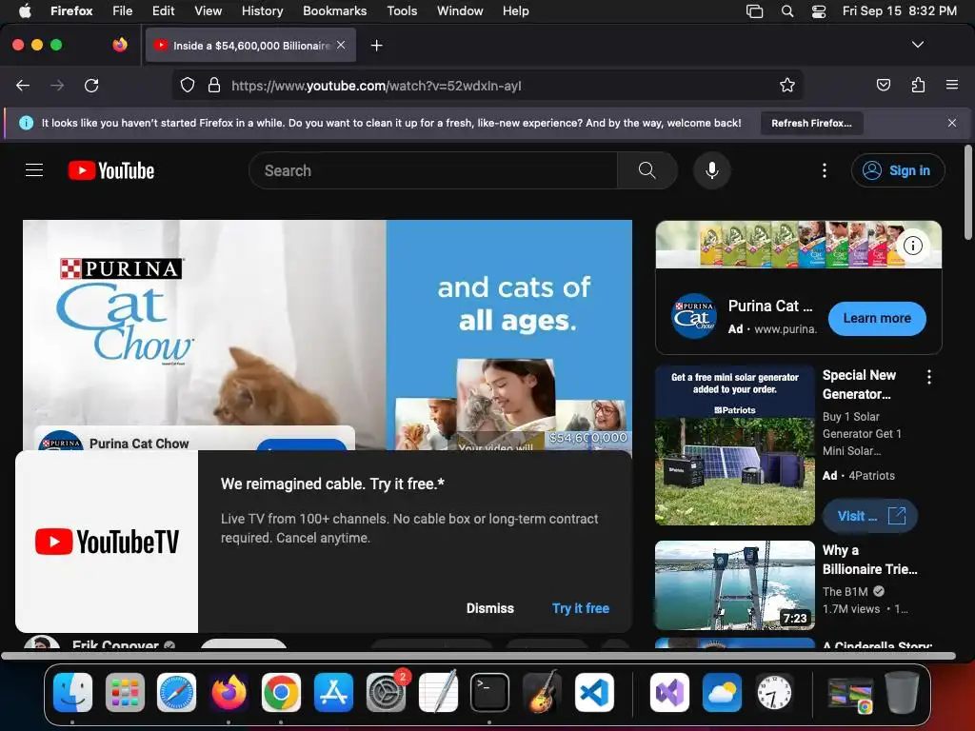Open the Pocket save icon

tap(883, 85)
